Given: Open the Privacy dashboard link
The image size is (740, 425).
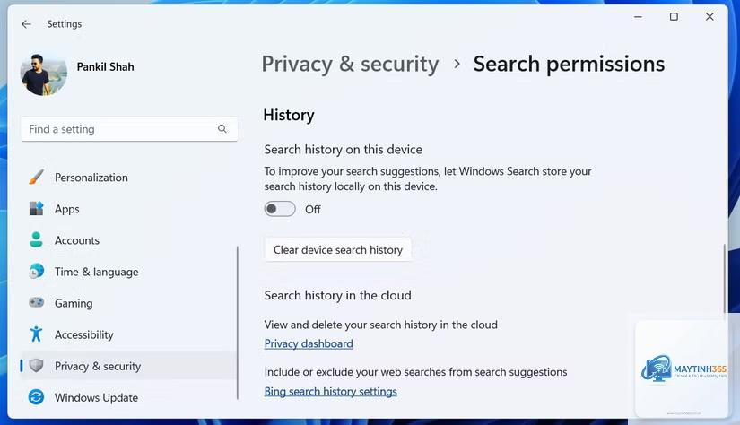Looking at the screenshot, I should click(309, 344).
